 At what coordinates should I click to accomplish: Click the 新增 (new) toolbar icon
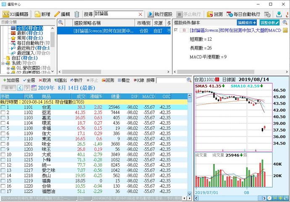point(42,14)
